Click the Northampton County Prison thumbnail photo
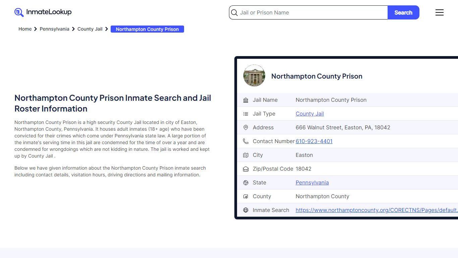This screenshot has height=258, width=458. [x=254, y=76]
